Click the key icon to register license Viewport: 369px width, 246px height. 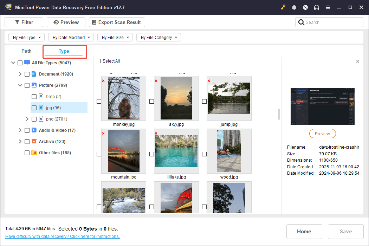(x=283, y=7)
